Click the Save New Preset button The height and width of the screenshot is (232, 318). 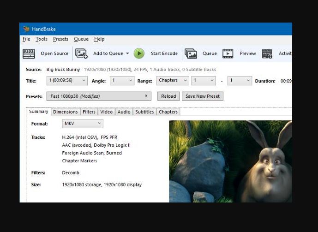pyautogui.click(x=203, y=96)
